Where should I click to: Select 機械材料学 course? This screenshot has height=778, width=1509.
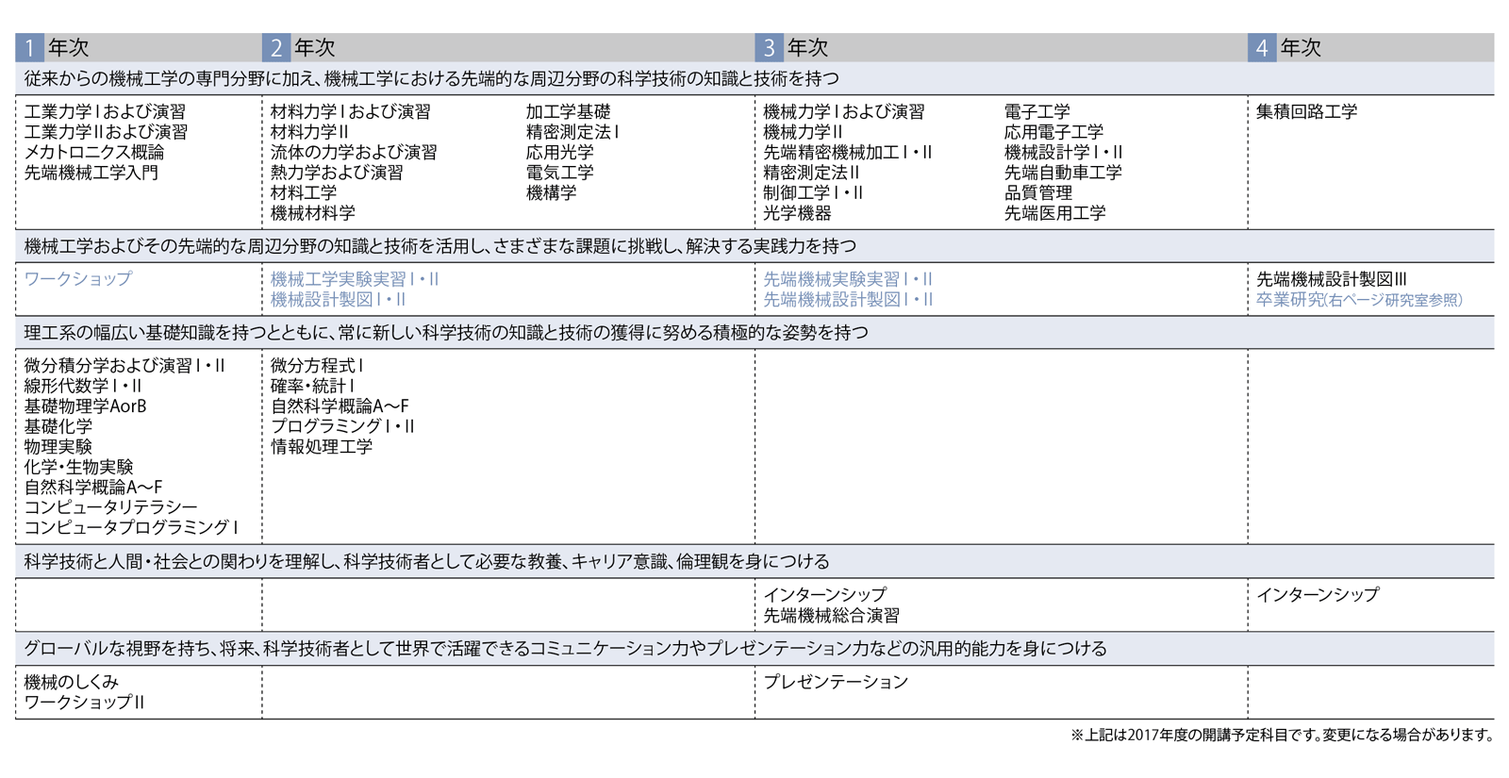[313, 213]
